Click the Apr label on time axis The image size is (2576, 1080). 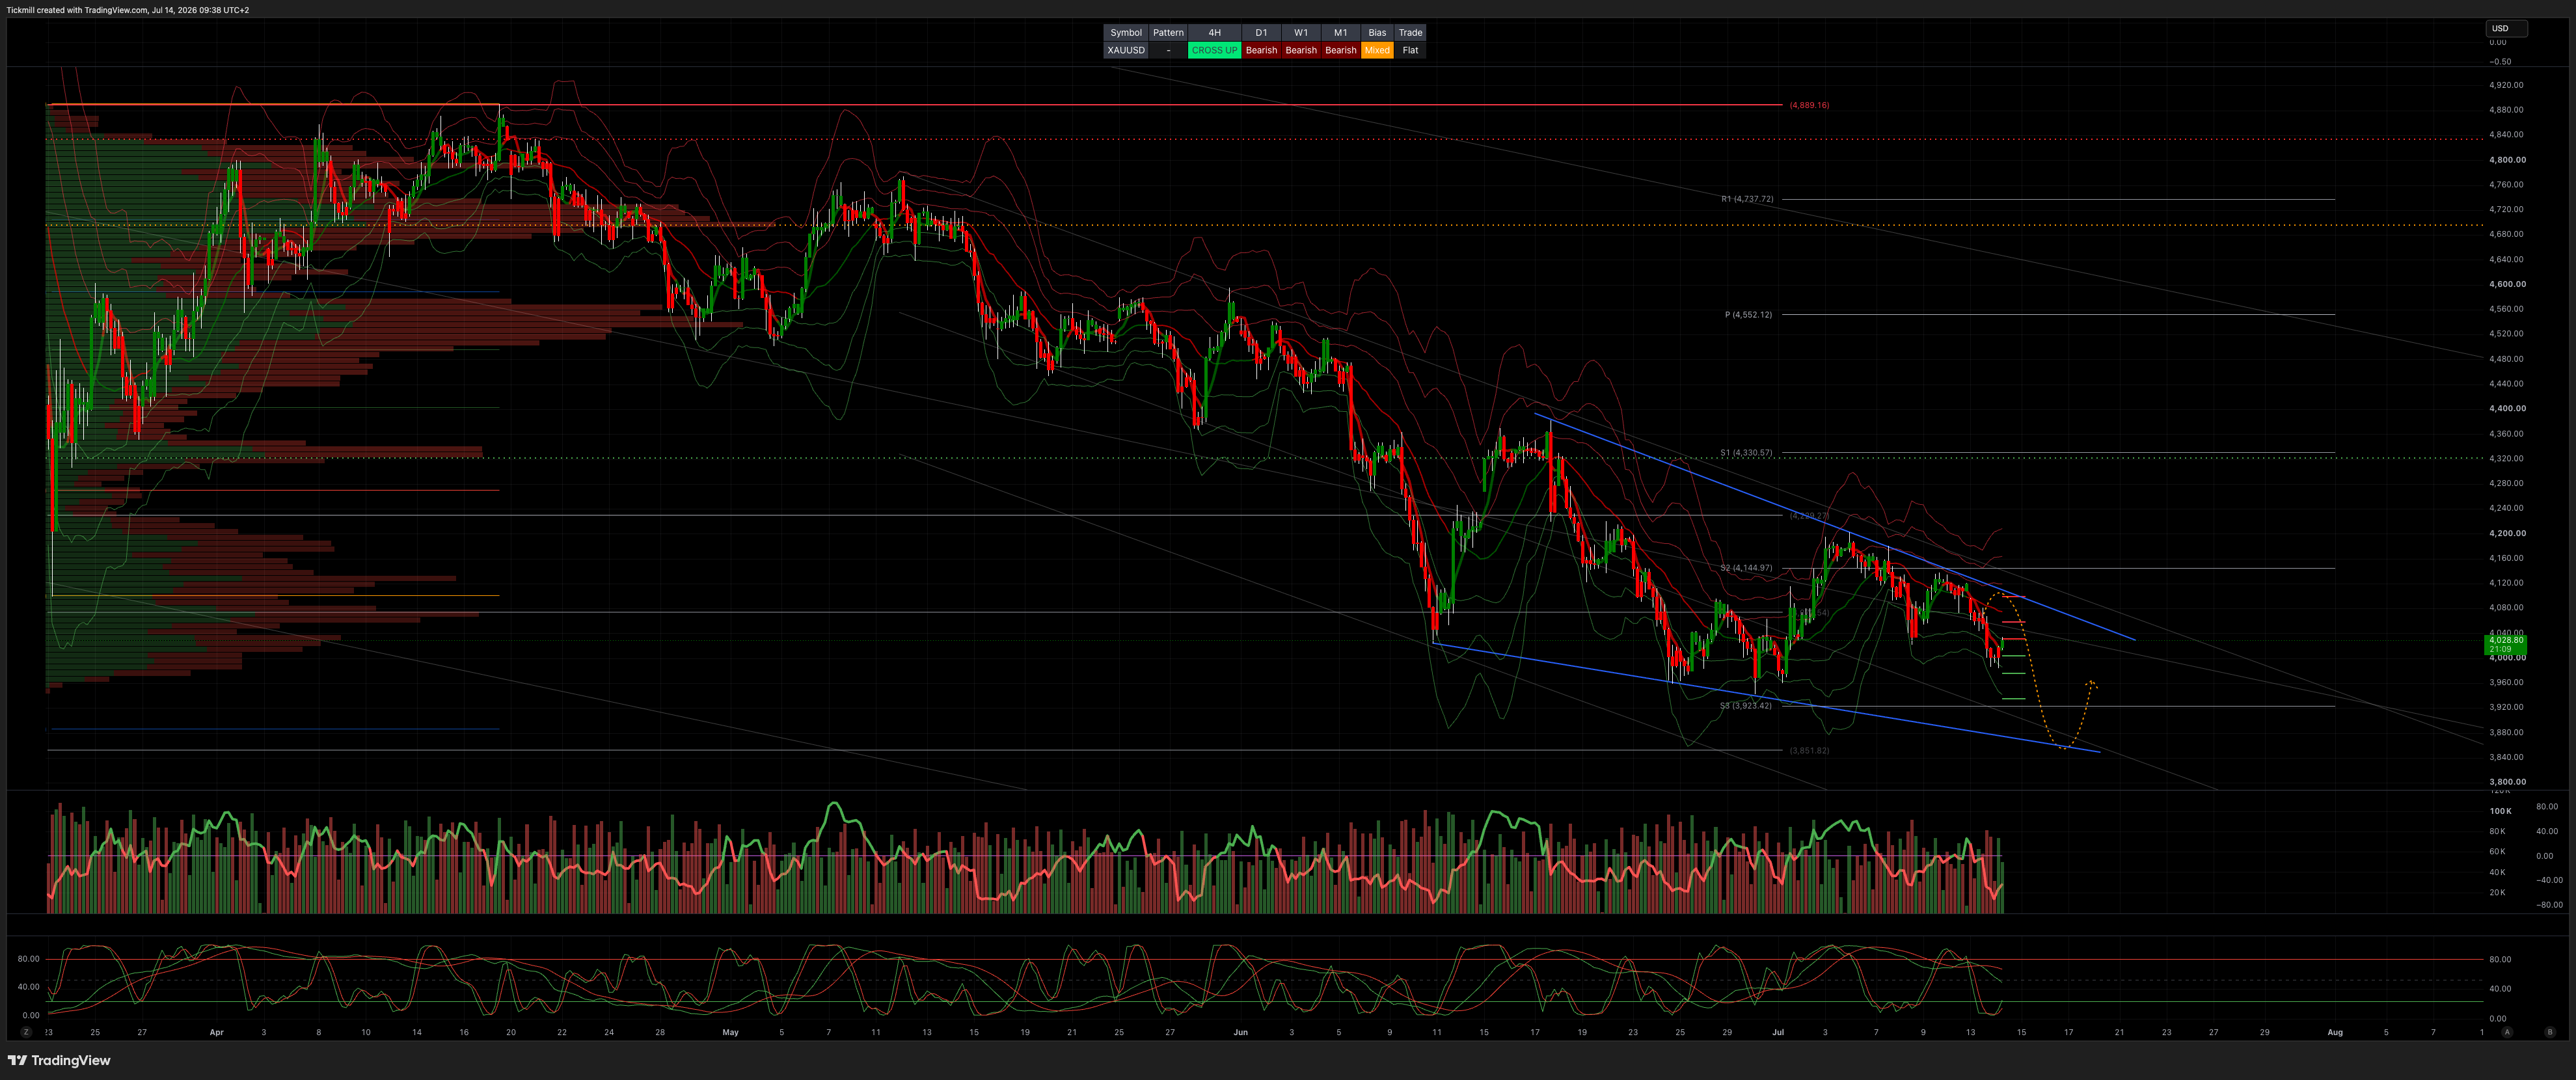click(217, 1032)
